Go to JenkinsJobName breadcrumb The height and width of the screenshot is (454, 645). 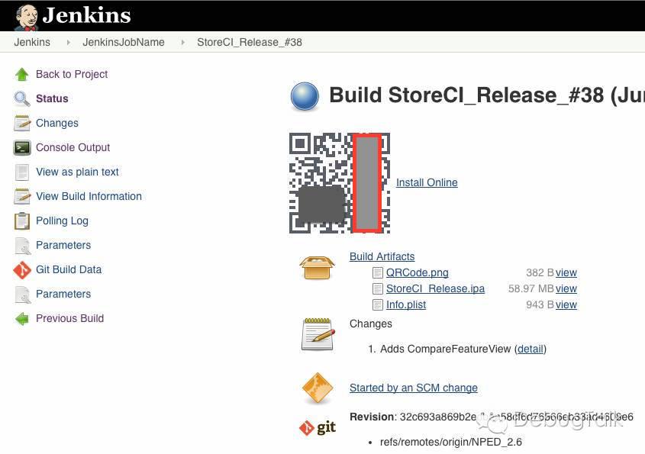[124, 42]
